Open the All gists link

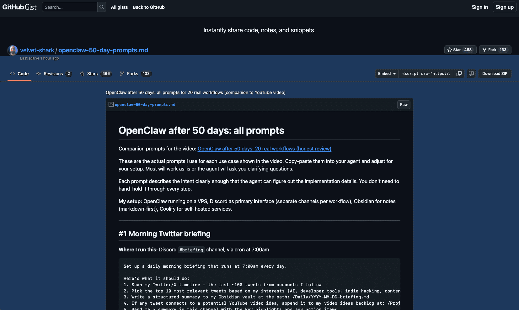pyautogui.click(x=119, y=7)
